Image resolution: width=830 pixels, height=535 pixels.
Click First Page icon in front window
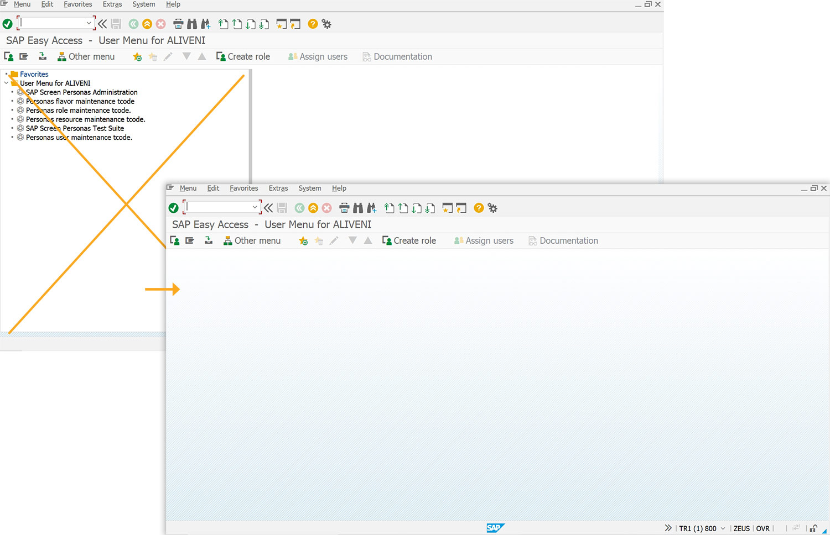[x=390, y=208]
